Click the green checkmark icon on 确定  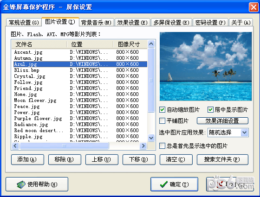coord(164,184)
